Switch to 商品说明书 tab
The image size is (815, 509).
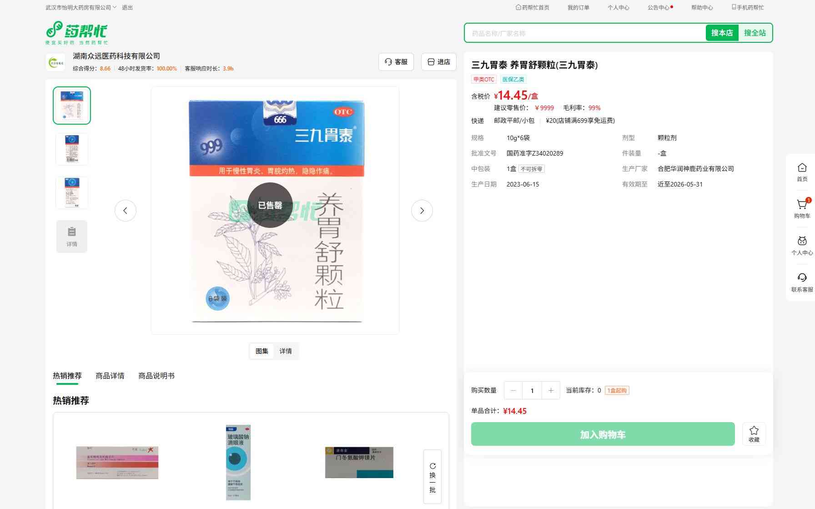pos(156,376)
